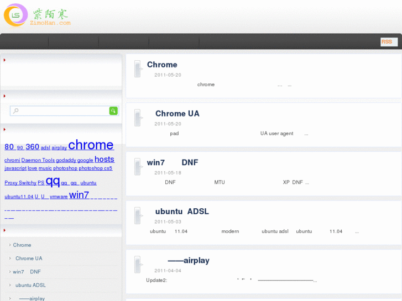
Task: Open the post icon beside Chrome article
Action: 138,68
